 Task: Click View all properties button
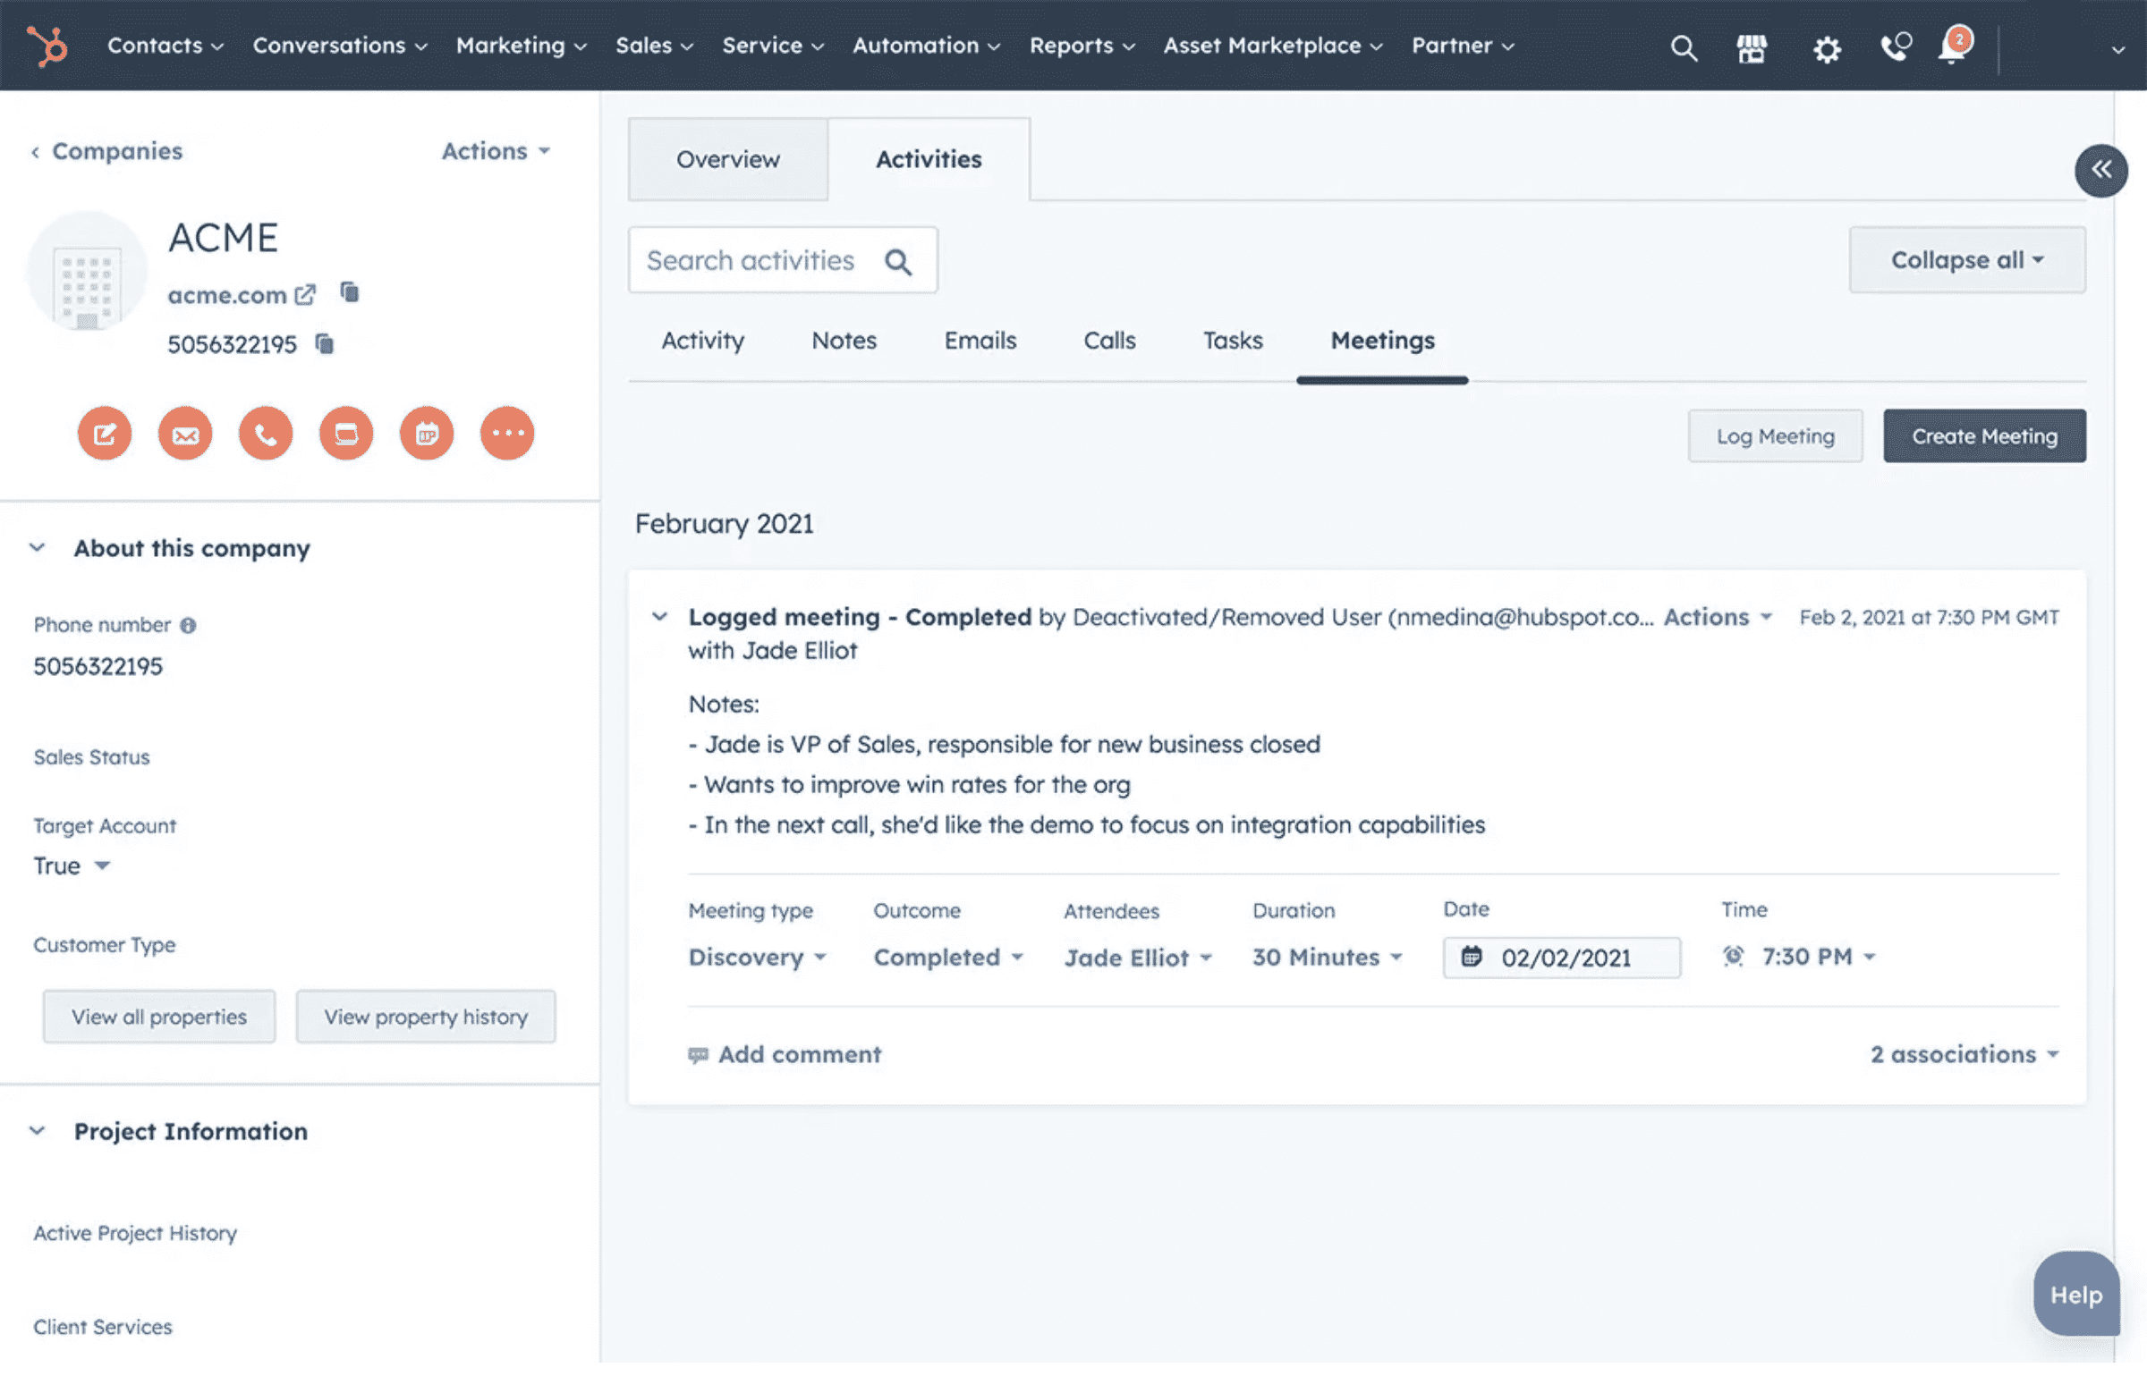click(x=158, y=1016)
